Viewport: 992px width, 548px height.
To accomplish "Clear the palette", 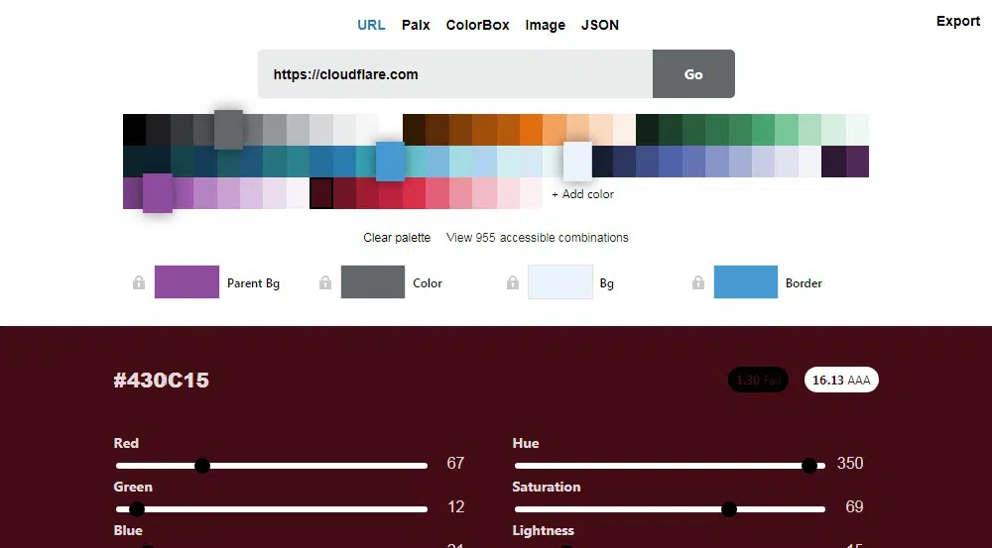I will (397, 238).
